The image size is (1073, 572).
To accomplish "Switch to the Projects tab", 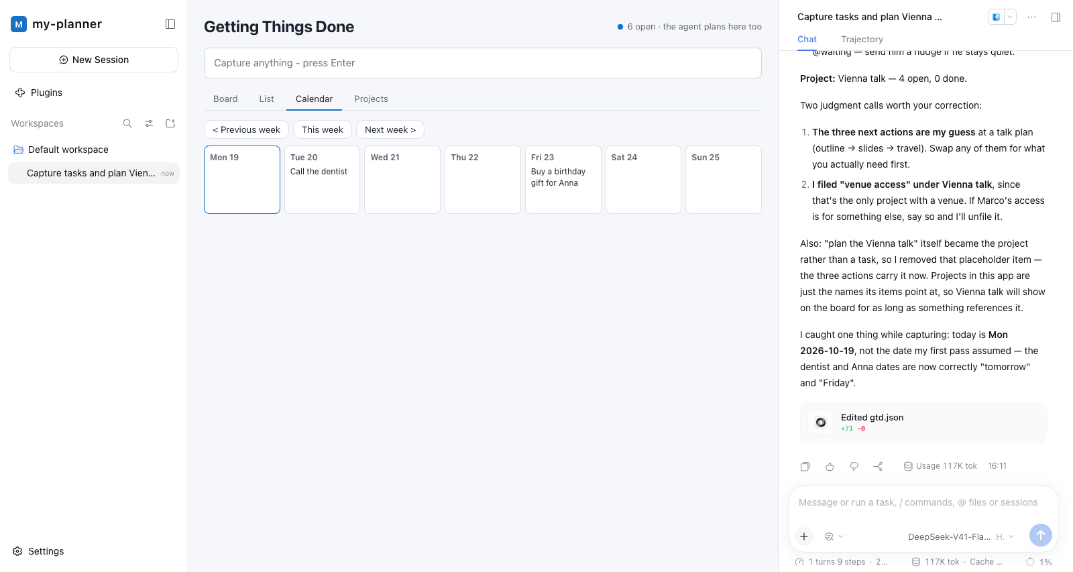I will (x=371, y=99).
